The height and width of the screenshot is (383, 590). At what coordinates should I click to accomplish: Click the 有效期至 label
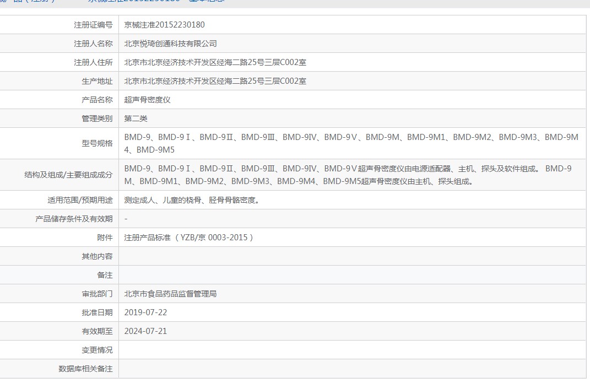pos(97,332)
